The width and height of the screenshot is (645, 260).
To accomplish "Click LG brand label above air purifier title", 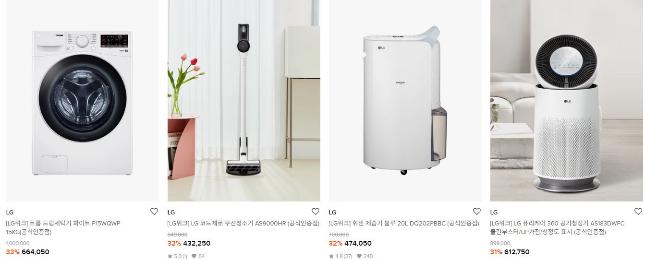I will tap(494, 213).
